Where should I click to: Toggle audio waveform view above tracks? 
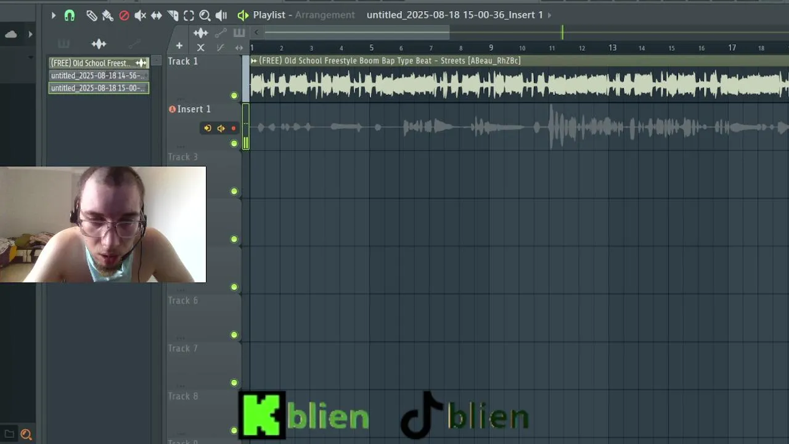click(201, 33)
